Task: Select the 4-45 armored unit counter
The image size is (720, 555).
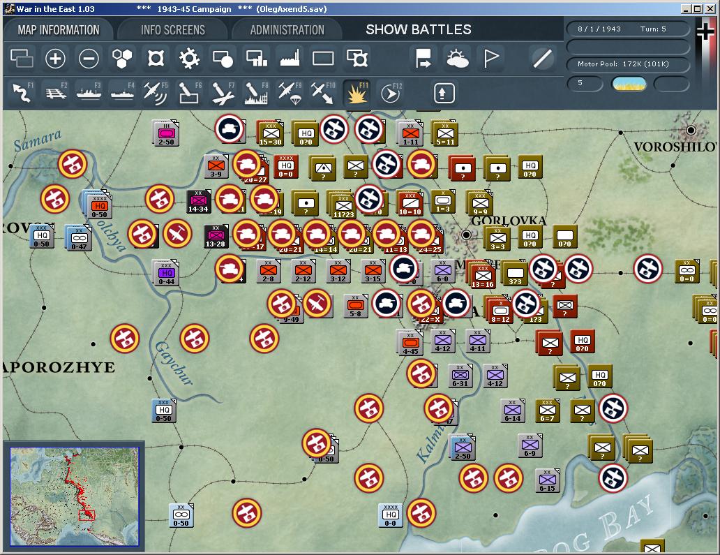Action: (x=410, y=343)
